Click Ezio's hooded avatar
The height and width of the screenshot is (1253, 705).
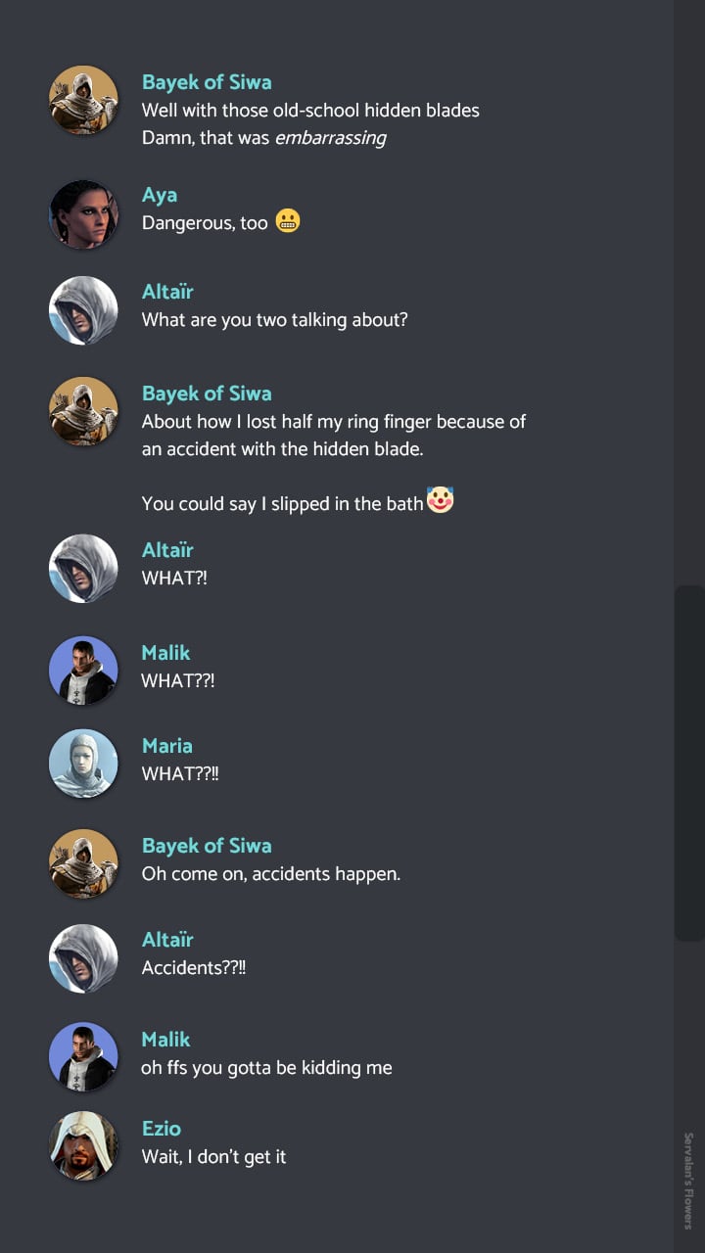coord(83,1146)
